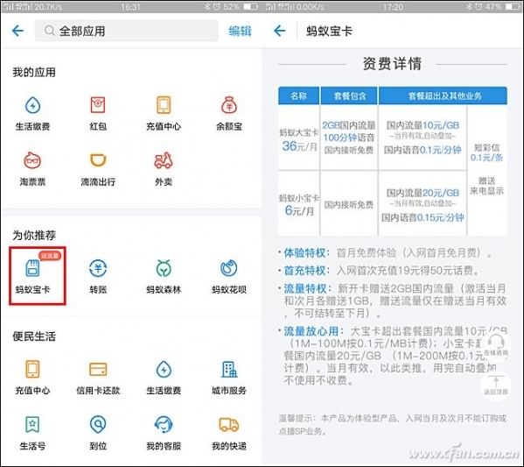Open 淘票票 ticket app
This screenshot has height=467, width=524.
(32, 169)
